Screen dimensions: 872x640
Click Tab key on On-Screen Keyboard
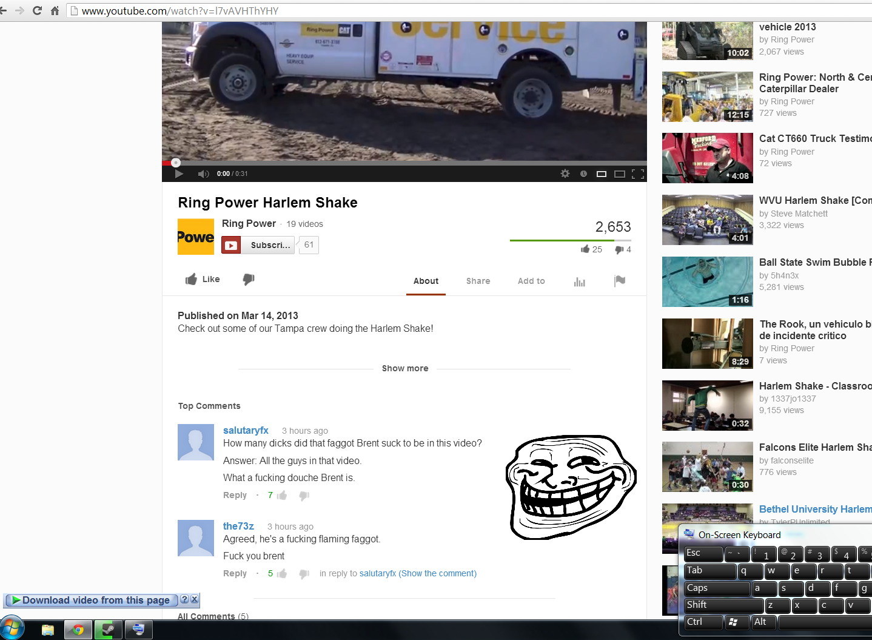[x=710, y=571]
